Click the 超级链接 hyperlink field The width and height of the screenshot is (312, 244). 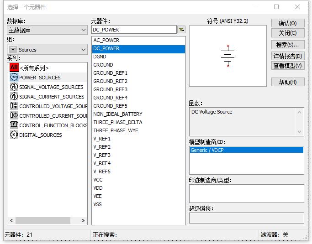pos(247,218)
